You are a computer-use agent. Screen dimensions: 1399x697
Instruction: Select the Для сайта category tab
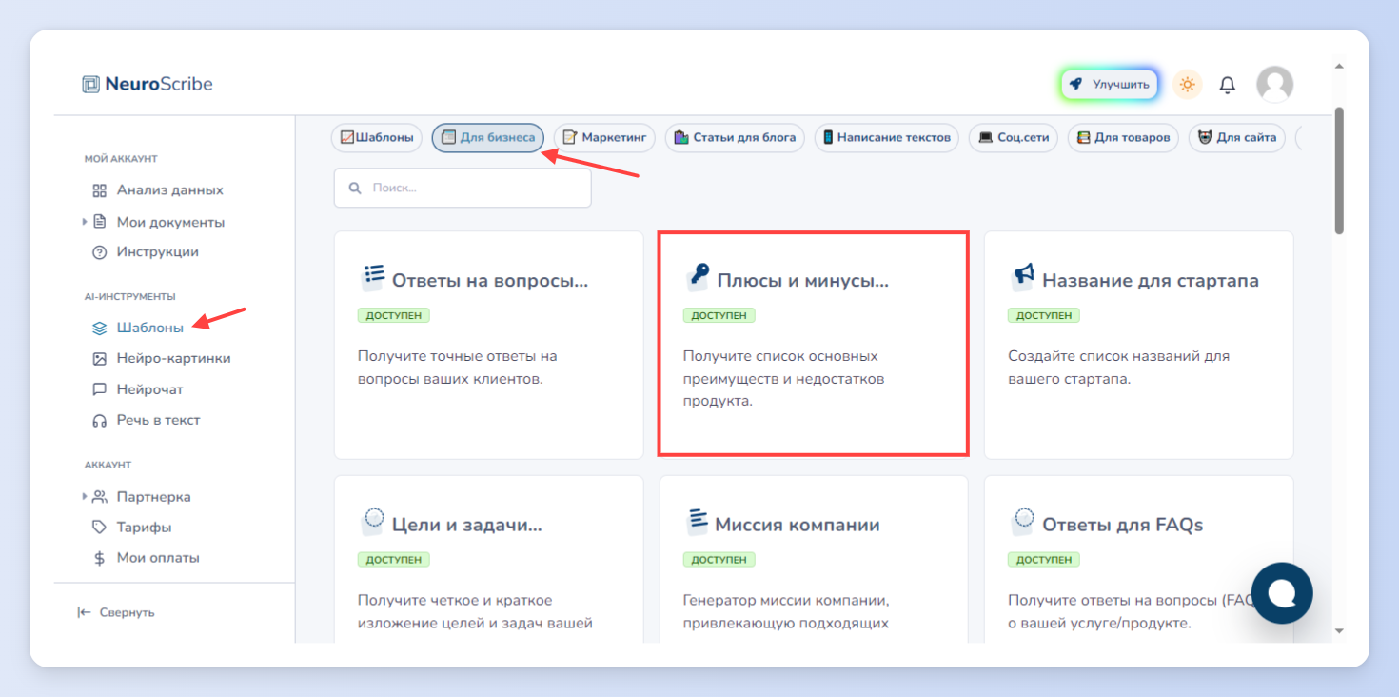1237,138
